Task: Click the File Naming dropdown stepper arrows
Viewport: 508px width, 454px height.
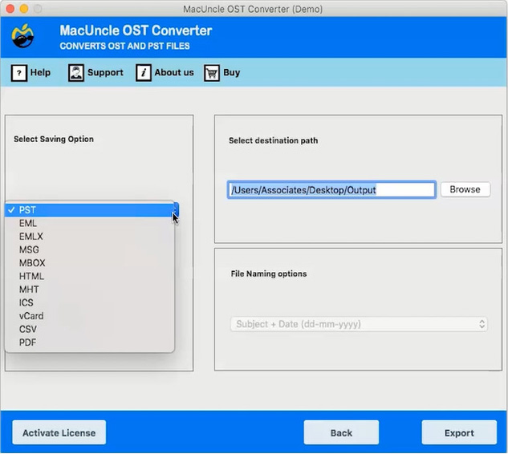Action: [482, 324]
